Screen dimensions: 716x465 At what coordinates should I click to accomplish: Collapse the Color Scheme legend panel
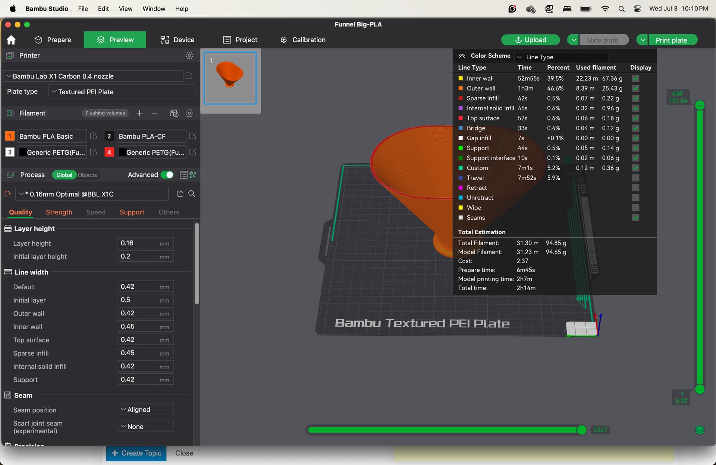(x=462, y=56)
